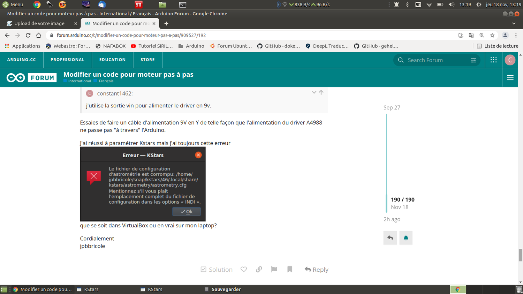Open user avatar menu
Screen dimensions: 523x294
[x=510, y=60]
